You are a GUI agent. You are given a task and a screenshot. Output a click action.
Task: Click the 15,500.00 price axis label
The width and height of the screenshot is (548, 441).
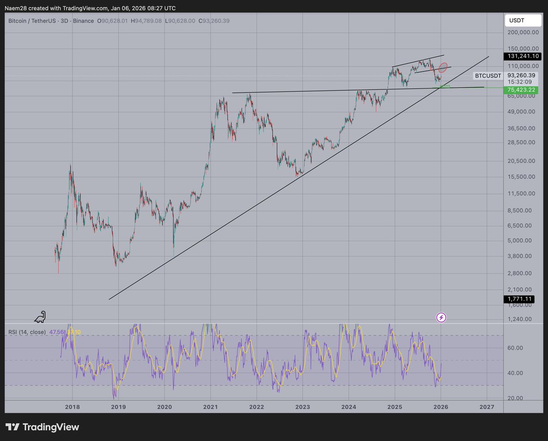point(522,176)
